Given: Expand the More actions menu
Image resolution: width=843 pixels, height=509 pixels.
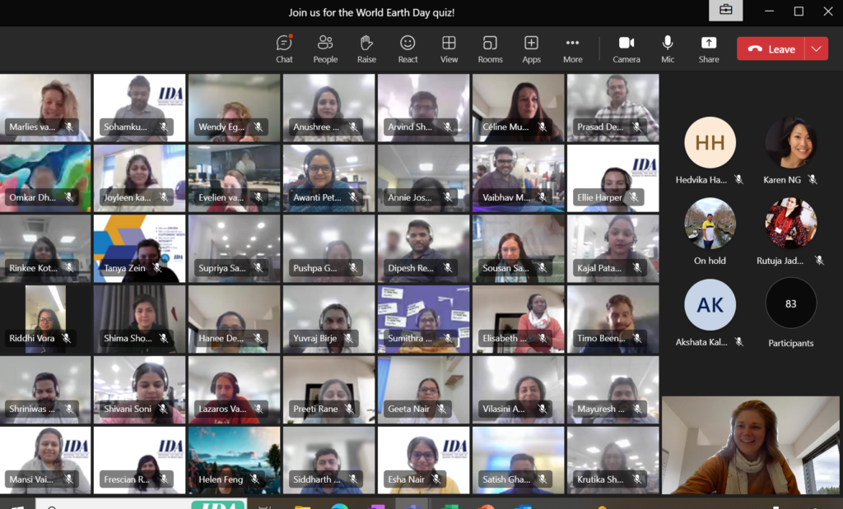Looking at the screenshot, I should coord(572,49).
